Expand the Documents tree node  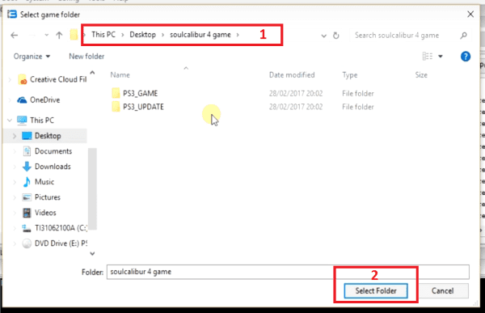(x=15, y=151)
